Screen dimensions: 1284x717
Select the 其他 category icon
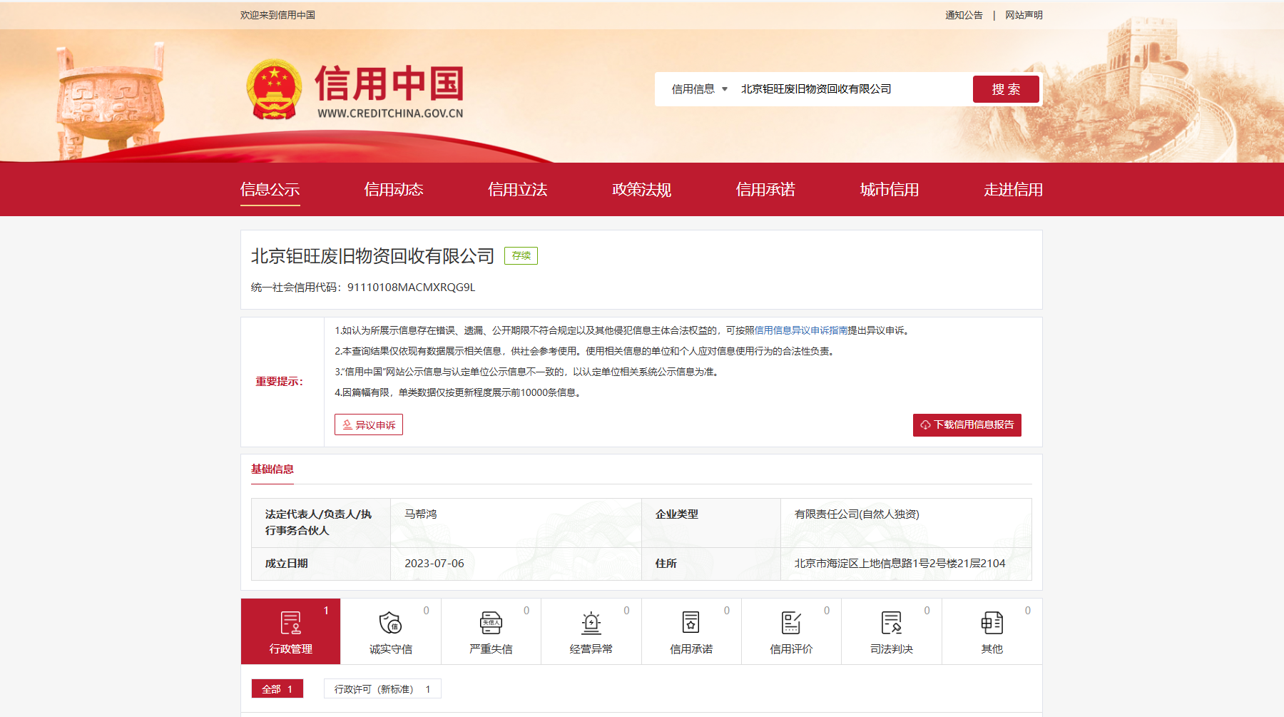992,623
